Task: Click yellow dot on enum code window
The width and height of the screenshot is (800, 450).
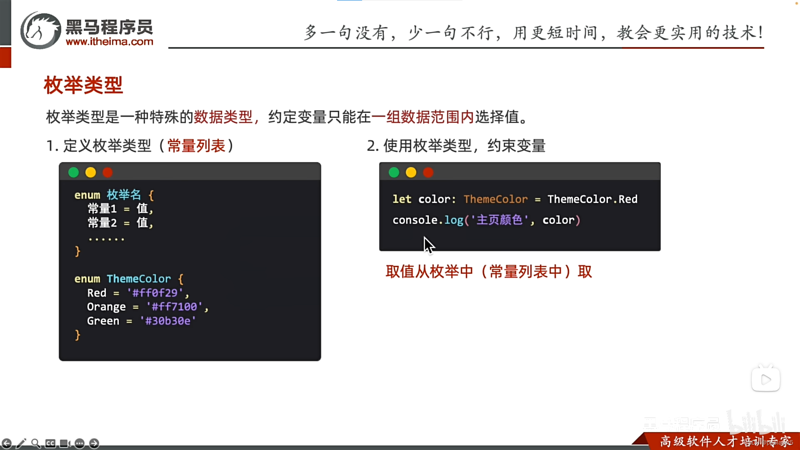Action: 90,172
